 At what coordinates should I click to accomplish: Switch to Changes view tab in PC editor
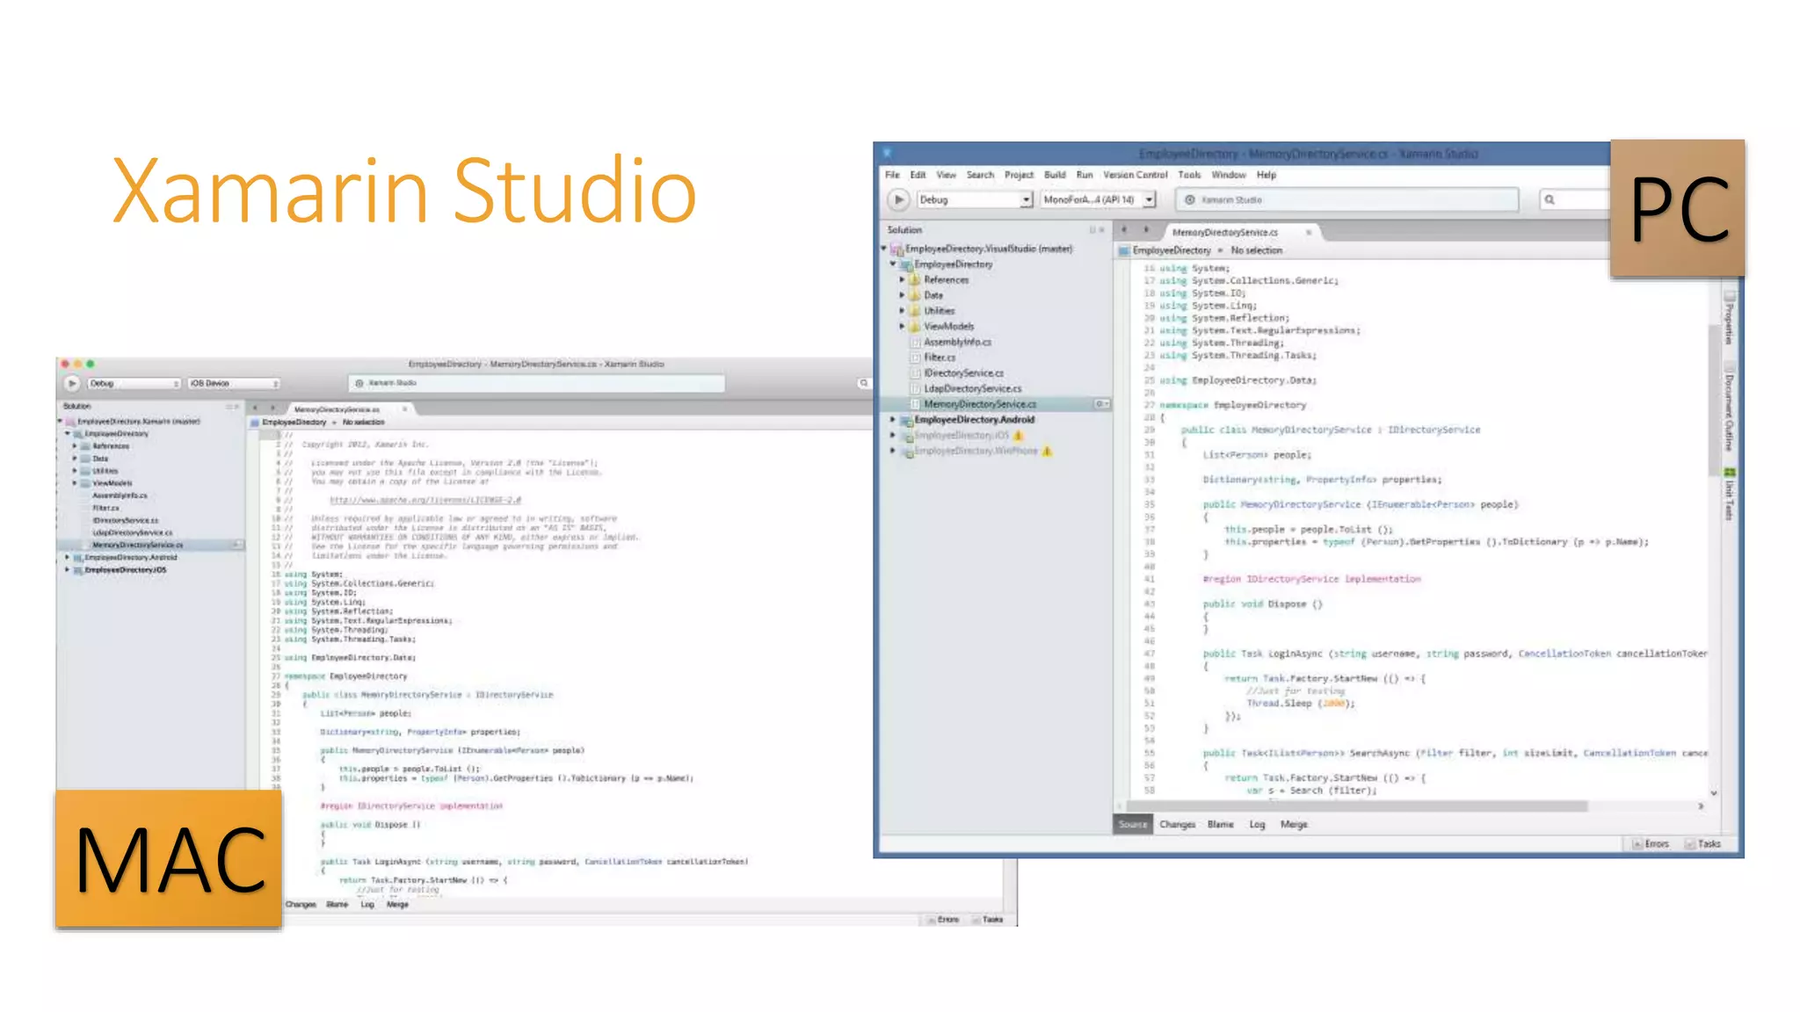tap(1177, 825)
